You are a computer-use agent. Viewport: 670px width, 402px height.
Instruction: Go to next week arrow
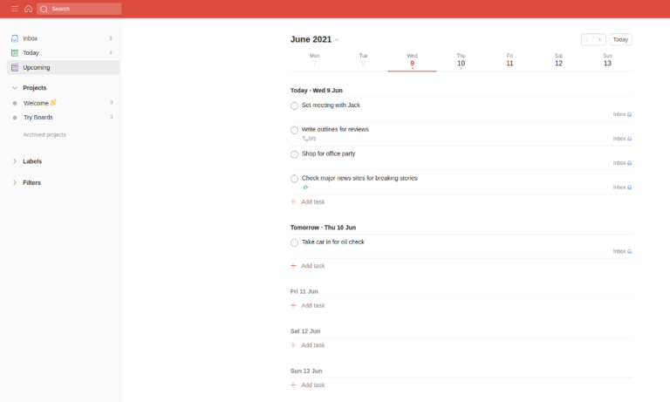599,39
